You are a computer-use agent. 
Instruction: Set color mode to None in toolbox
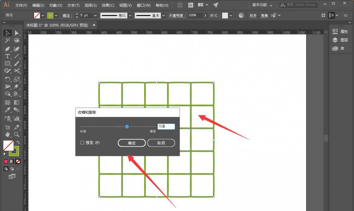[18, 161]
